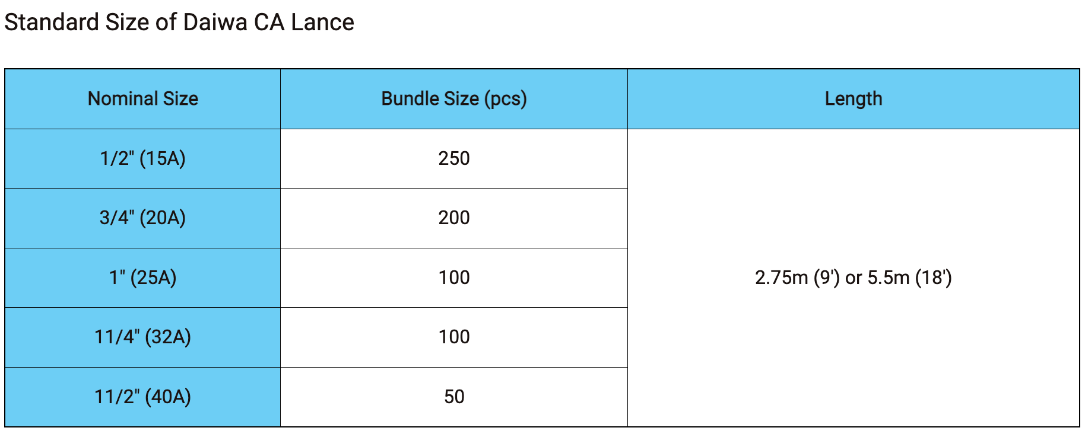Select the 2.75m (9') or 5.5m (18') length text
The image size is (1085, 434).
[854, 277]
